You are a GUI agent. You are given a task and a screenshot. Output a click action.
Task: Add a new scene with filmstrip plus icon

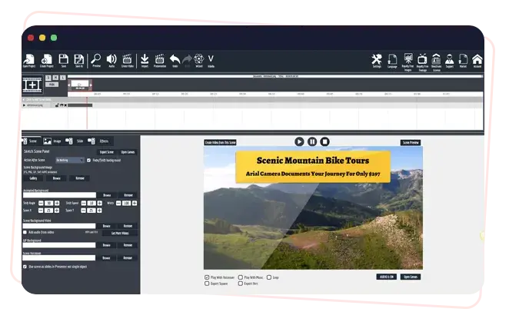pyautogui.click(x=32, y=85)
